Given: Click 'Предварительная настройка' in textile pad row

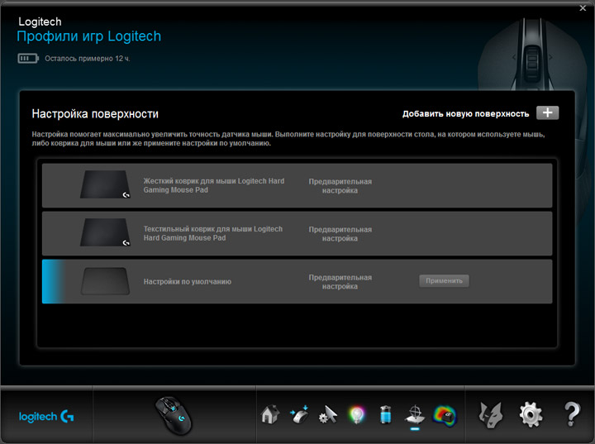Looking at the screenshot, I should (340, 234).
